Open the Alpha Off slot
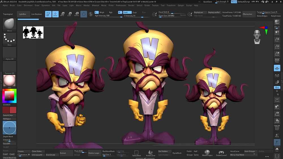283x159 pixels. tap(9, 53)
